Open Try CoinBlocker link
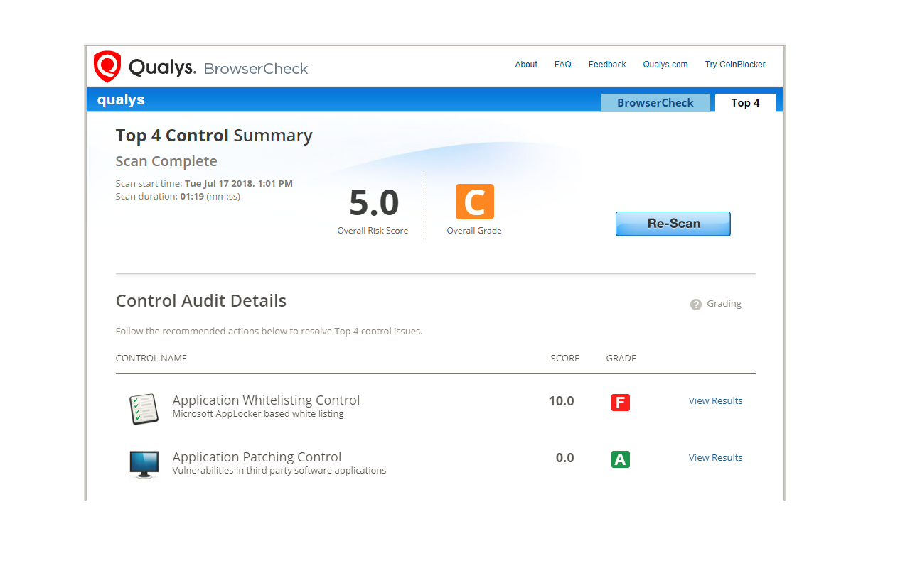This screenshot has height=568, width=910. (735, 65)
